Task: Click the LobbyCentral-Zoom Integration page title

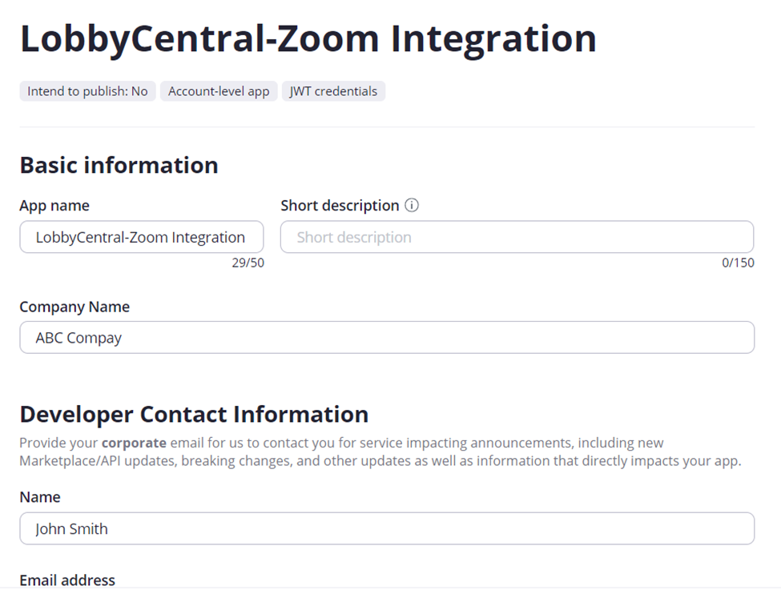Action: (308, 38)
